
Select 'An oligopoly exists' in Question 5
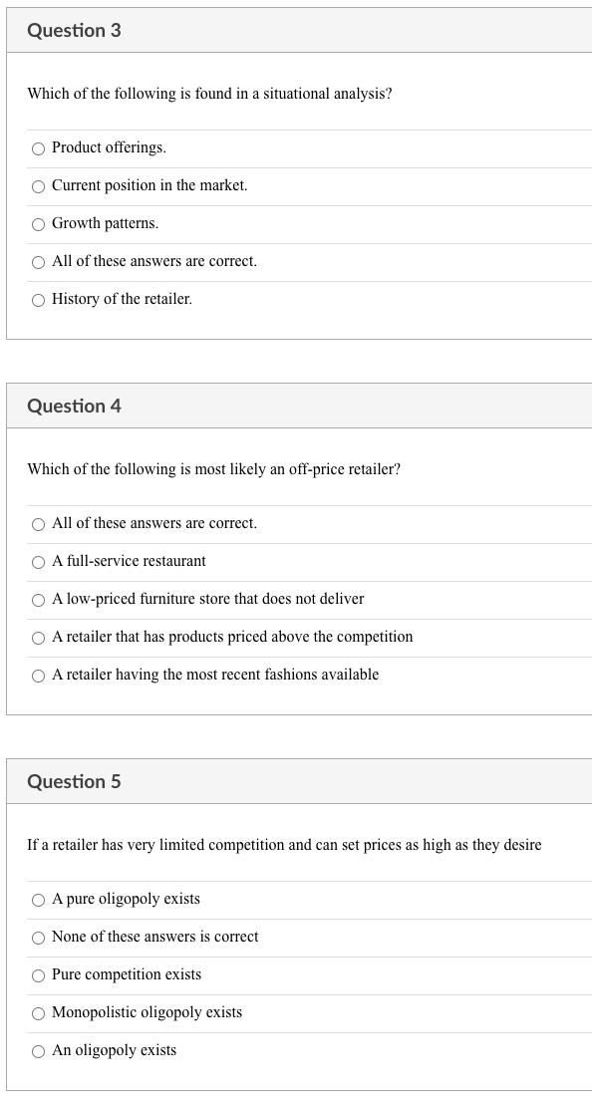38,1050
